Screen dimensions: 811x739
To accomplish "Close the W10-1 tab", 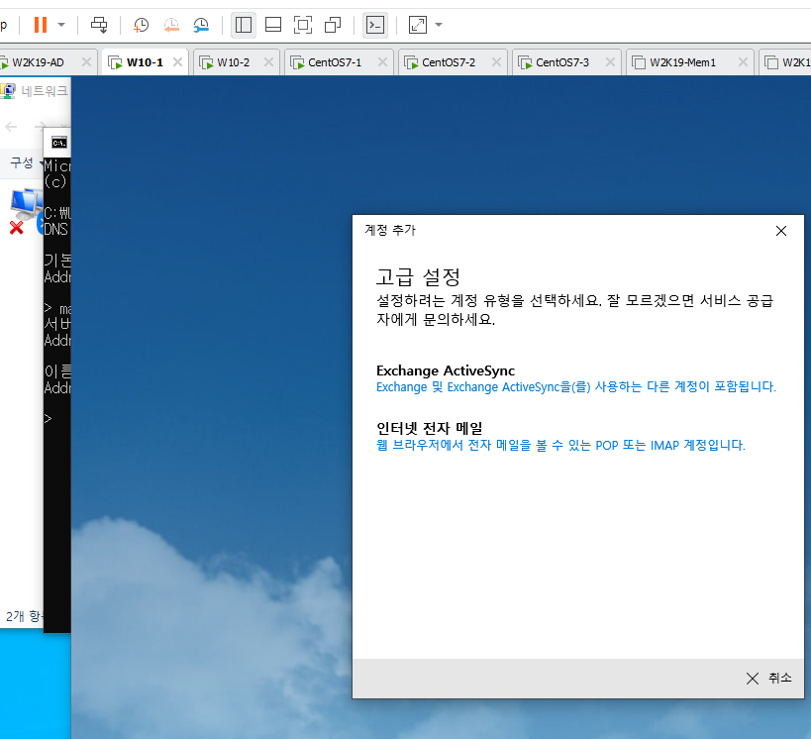I will (177, 62).
